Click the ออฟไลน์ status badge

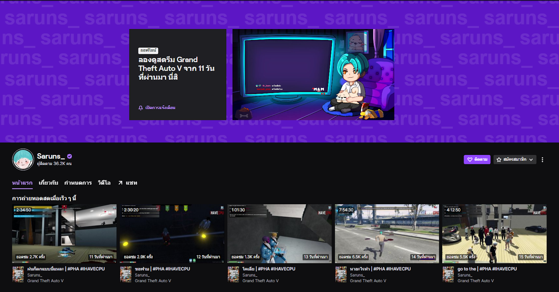click(148, 50)
